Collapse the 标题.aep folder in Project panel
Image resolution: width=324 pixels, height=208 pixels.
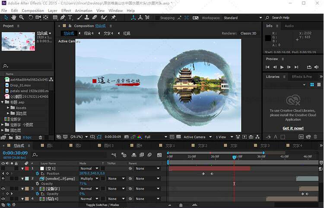coord(3,102)
